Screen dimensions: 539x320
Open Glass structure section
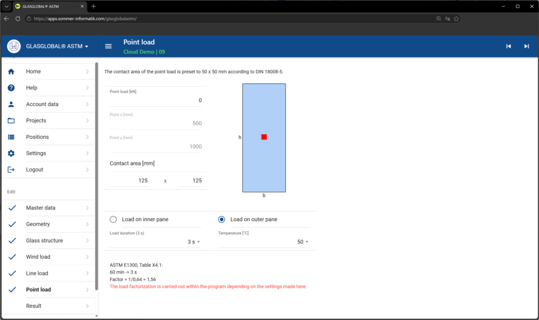[x=48, y=241]
